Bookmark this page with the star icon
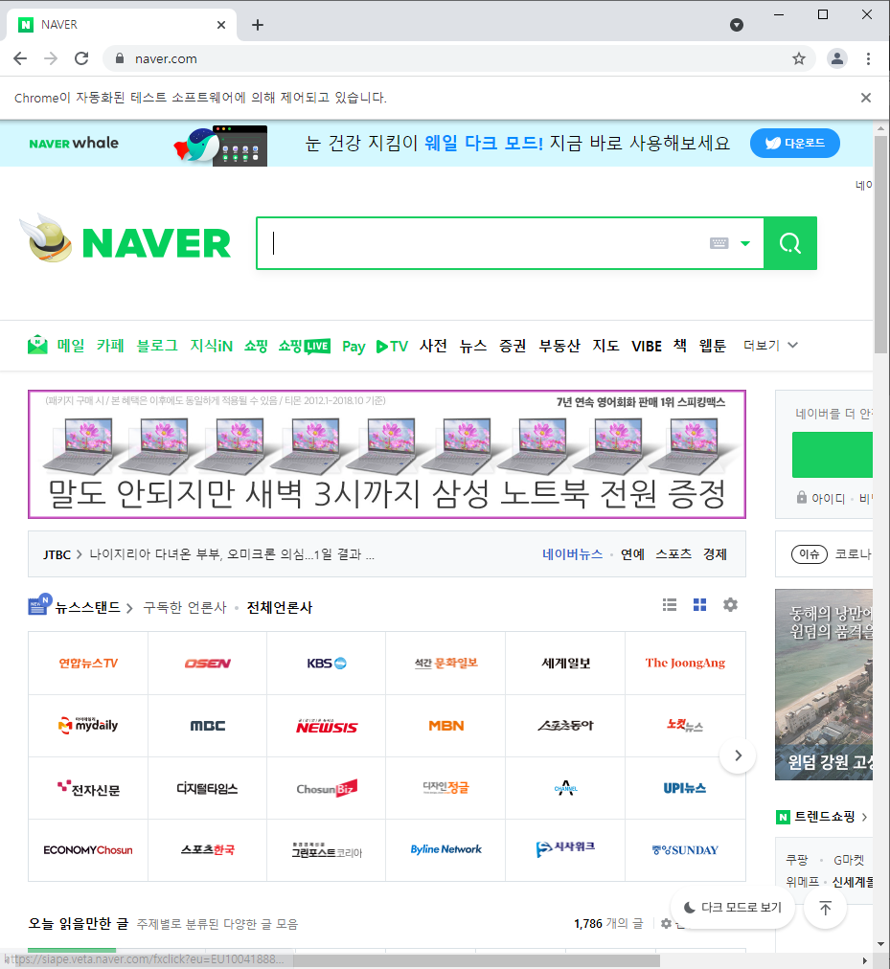 [799, 58]
